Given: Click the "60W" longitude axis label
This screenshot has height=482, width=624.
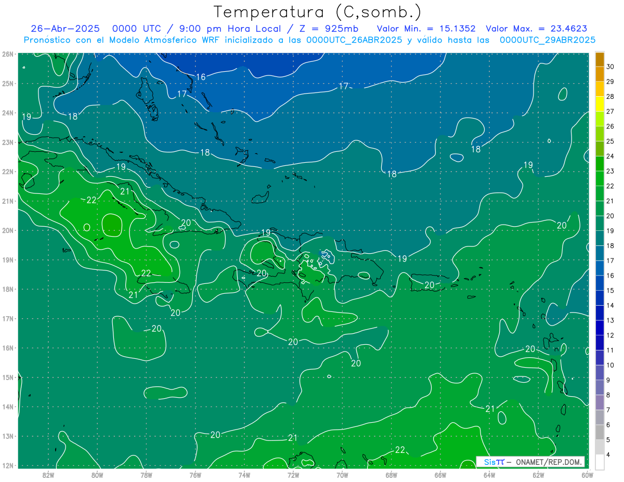Looking at the screenshot, I should tap(587, 474).
